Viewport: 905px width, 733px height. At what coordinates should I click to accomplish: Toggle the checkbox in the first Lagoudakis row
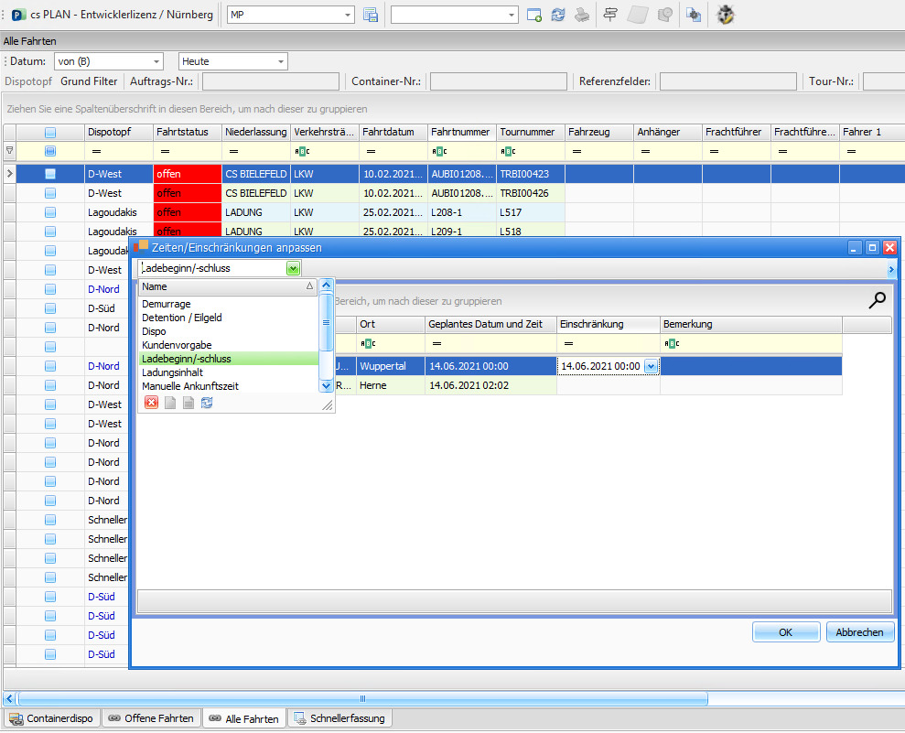(50, 212)
